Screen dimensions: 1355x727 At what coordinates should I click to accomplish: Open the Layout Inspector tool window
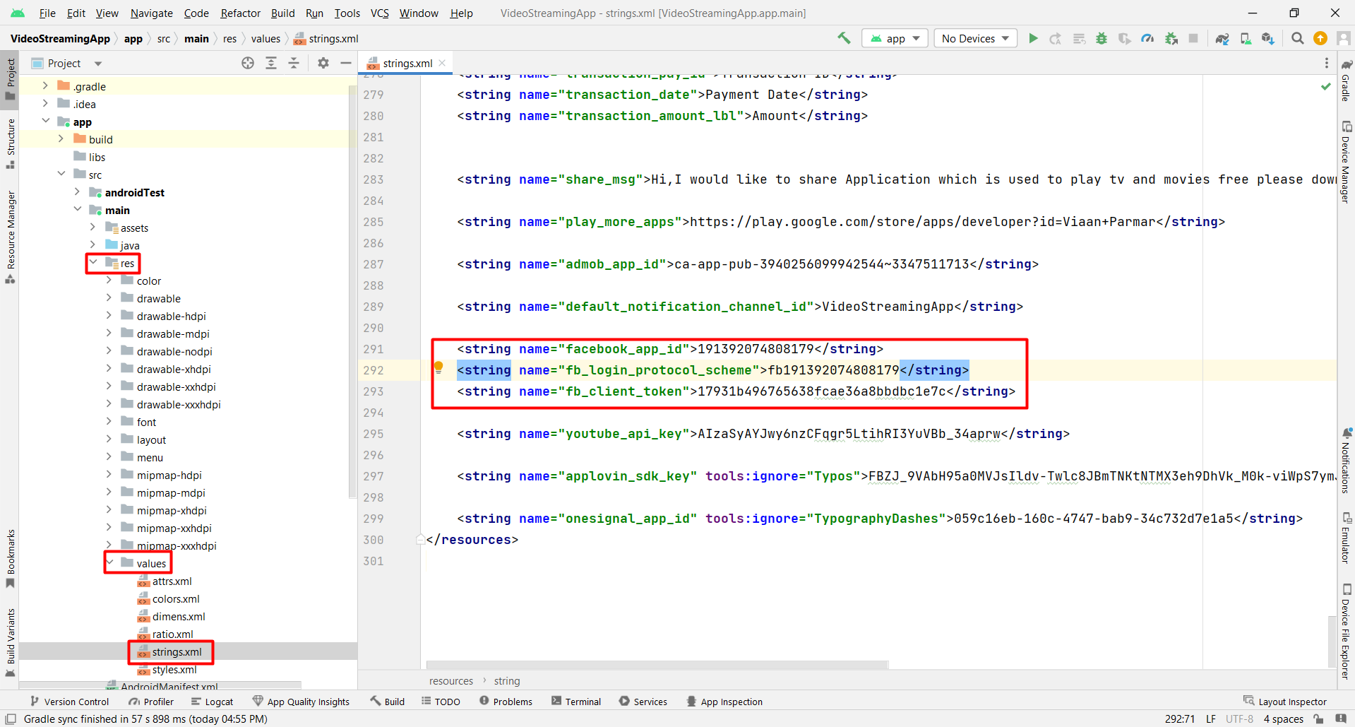coord(1285,702)
